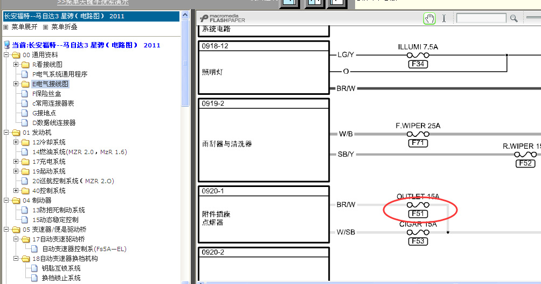Click page icon beside 13防抱死制动系统
Viewport: 541px width, 284px height.
point(25,210)
